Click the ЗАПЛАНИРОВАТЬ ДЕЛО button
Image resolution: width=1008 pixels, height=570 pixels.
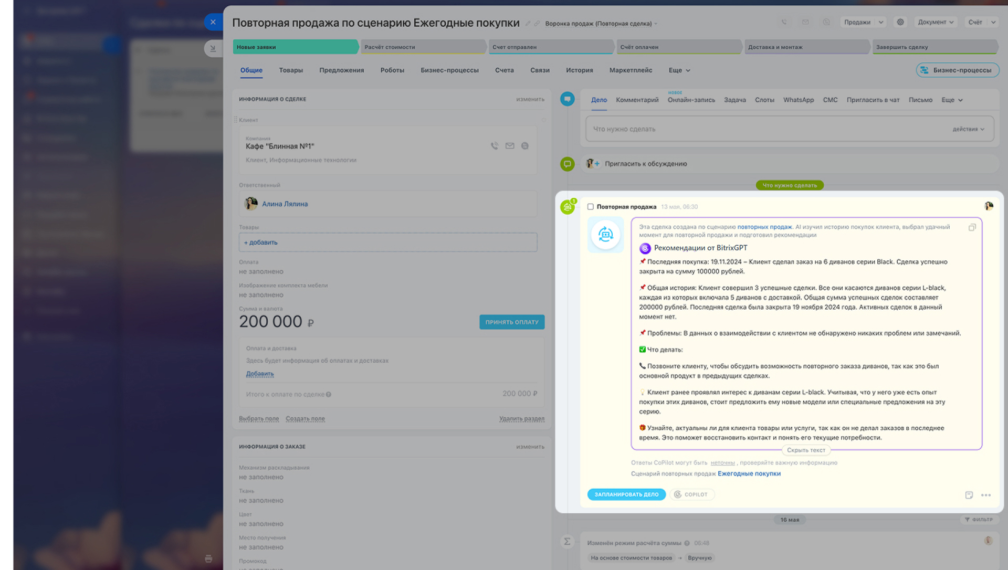point(626,494)
